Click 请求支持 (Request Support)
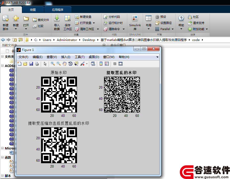Image resolution: width=230 pixels, height=179 pixels. click(196, 23)
